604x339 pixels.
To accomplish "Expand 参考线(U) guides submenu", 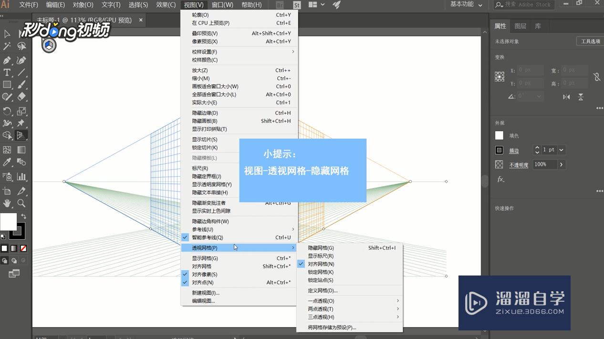I will click(239, 229).
